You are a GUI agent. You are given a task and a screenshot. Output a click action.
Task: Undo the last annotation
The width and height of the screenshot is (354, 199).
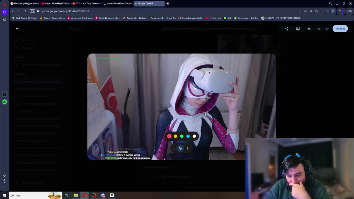point(319,28)
